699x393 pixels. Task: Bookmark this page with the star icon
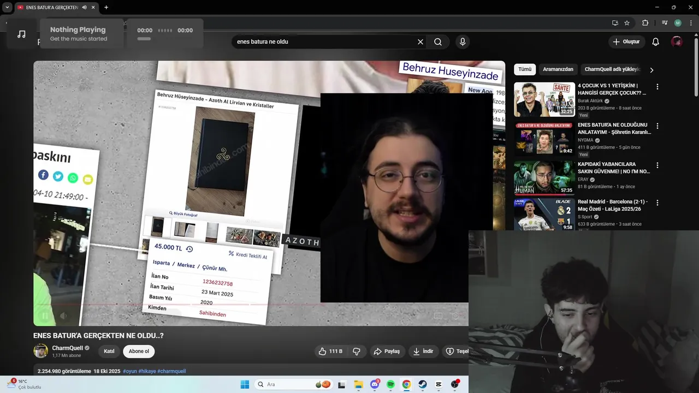(x=627, y=23)
